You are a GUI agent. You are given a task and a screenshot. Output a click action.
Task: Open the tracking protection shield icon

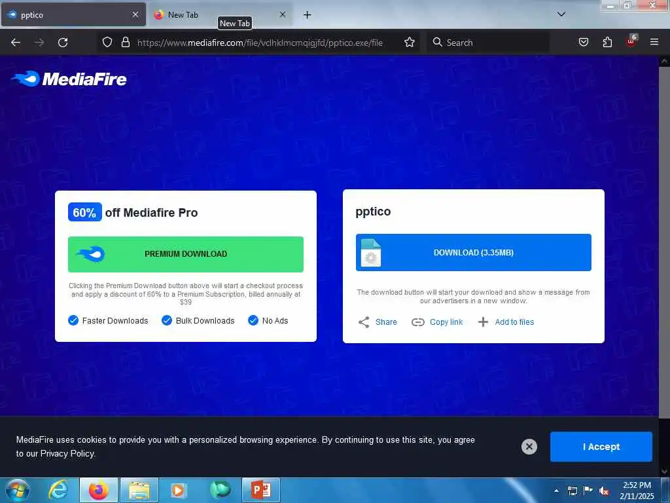click(x=107, y=42)
